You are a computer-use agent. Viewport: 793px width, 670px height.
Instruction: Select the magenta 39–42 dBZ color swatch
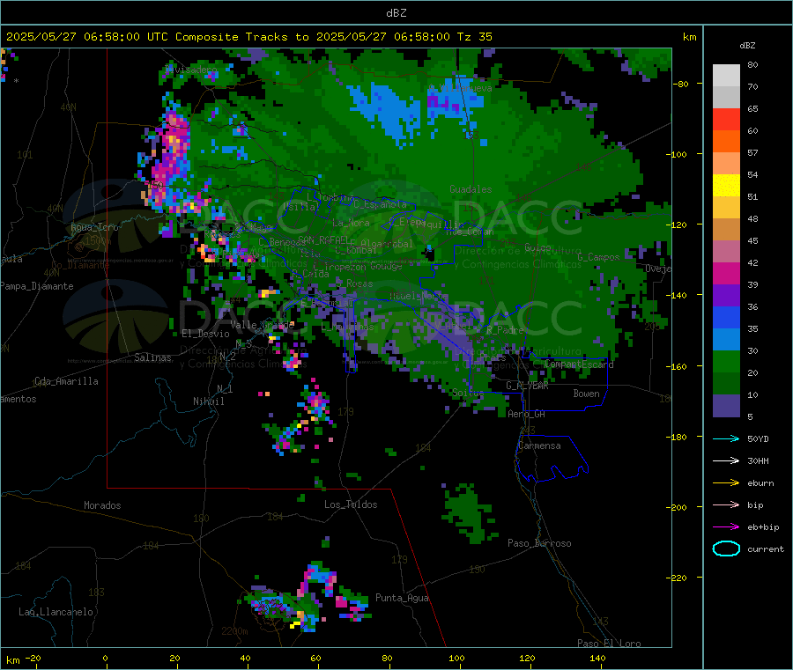pyautogui.click(x=726, y=273)
